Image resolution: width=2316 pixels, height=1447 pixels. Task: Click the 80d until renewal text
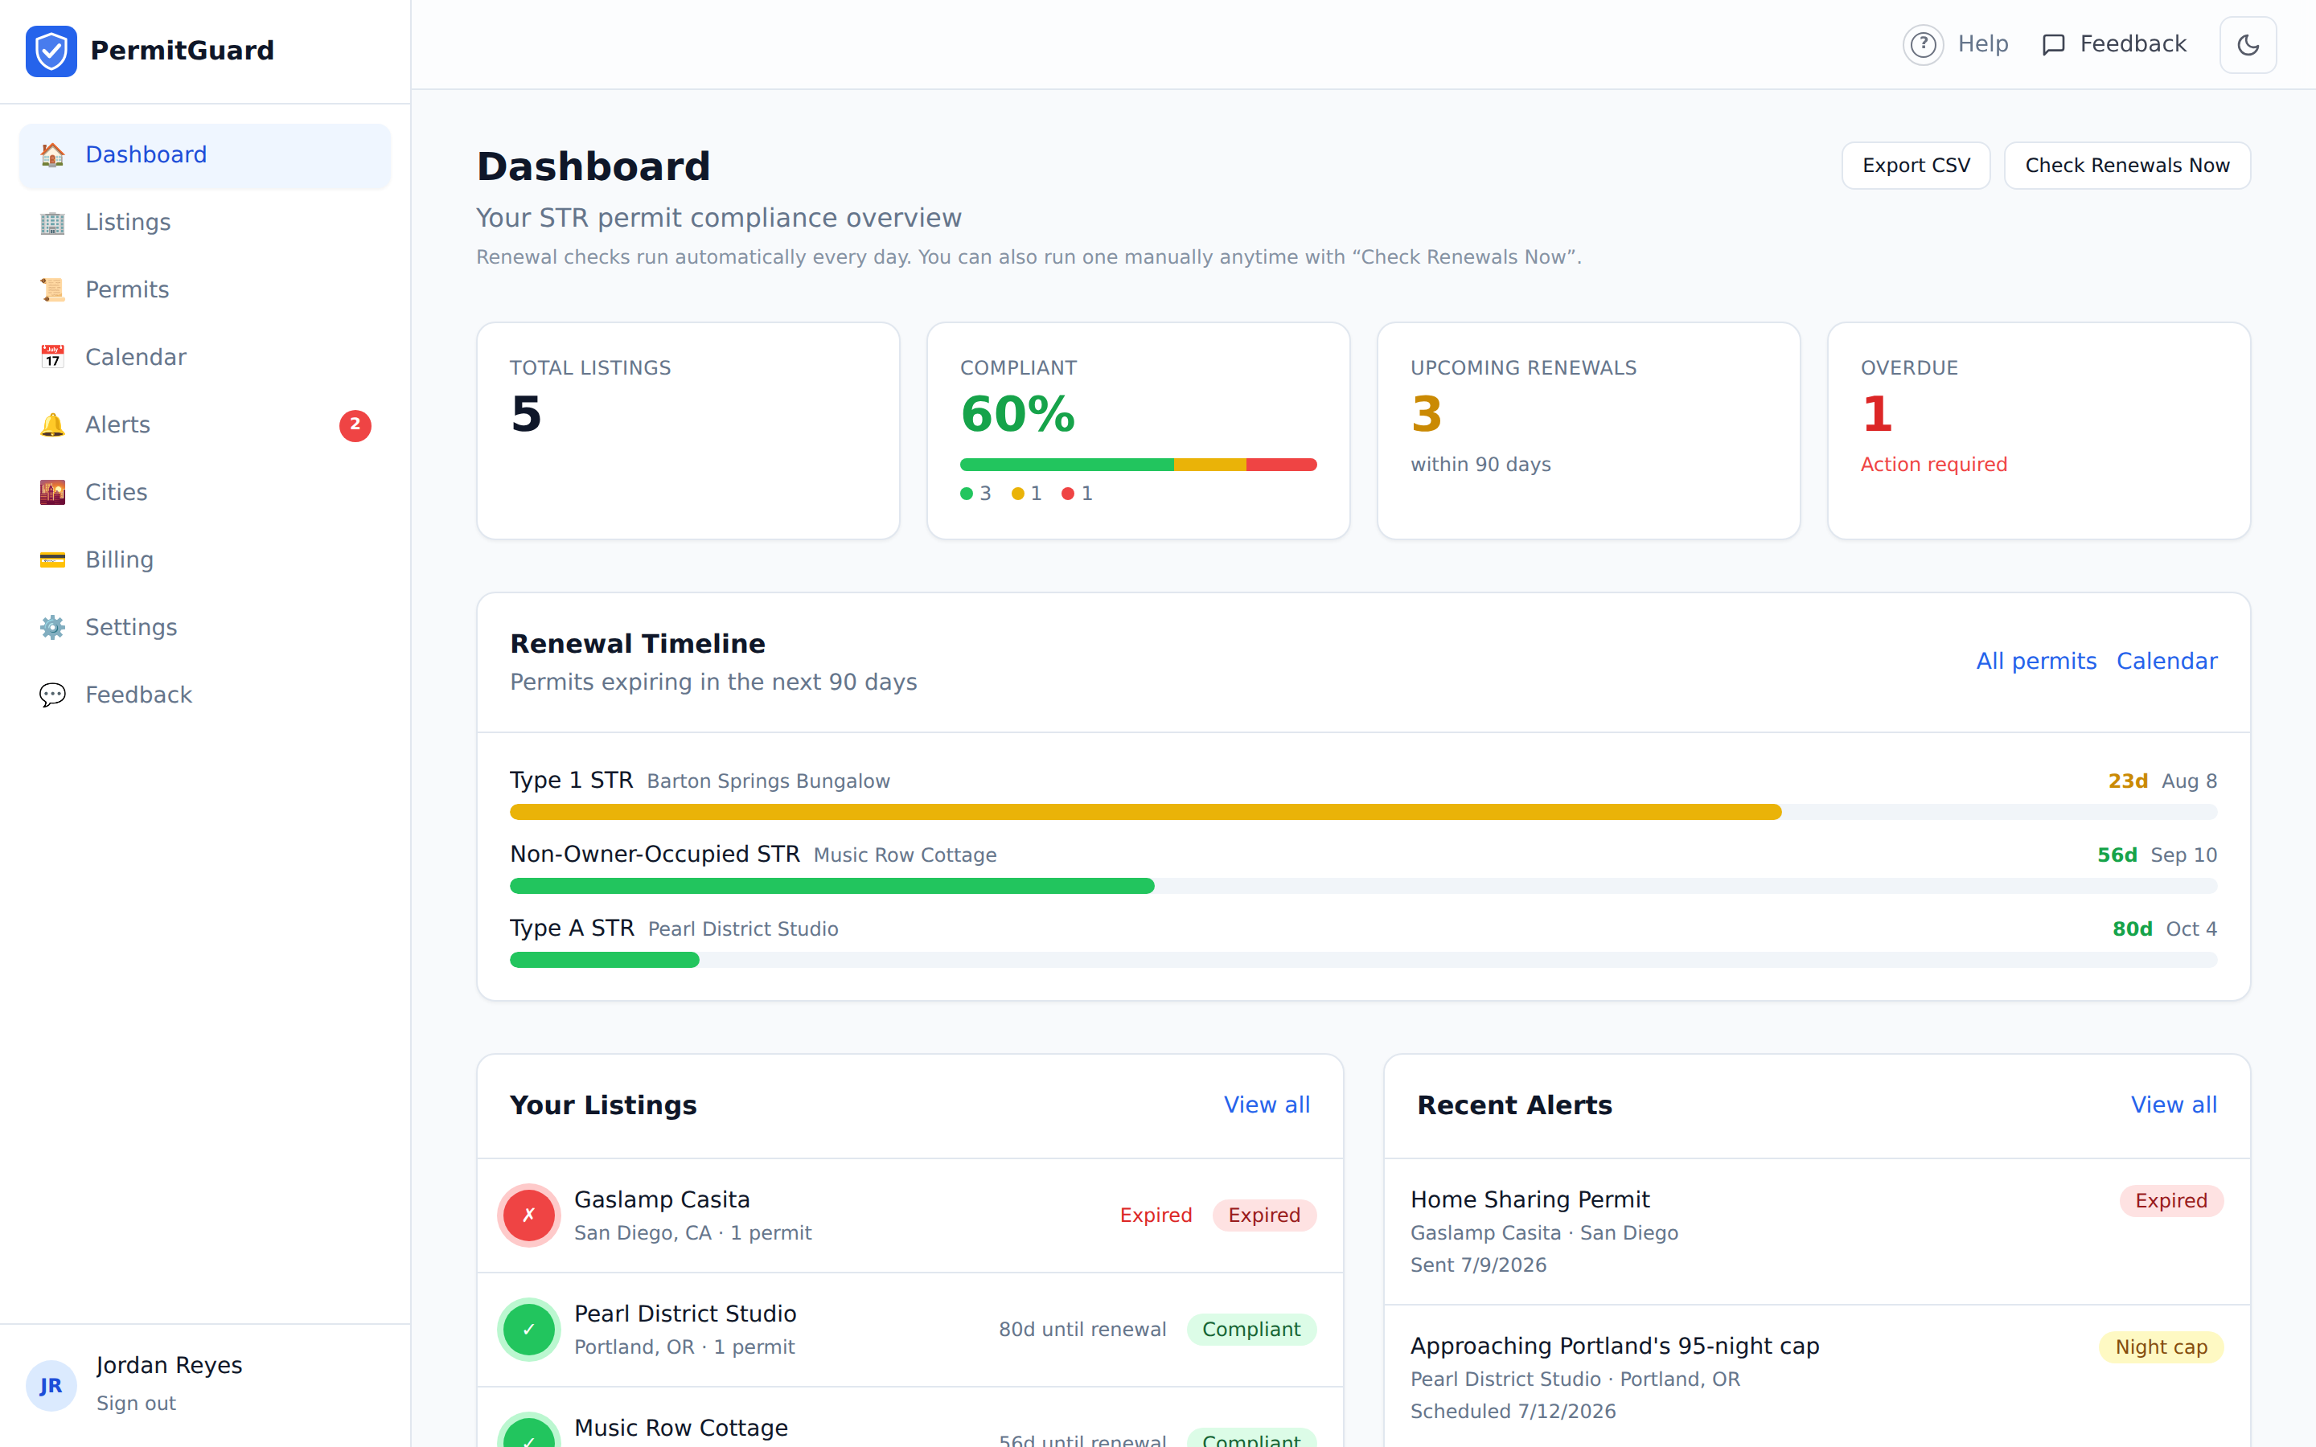coord(1082,1330)
